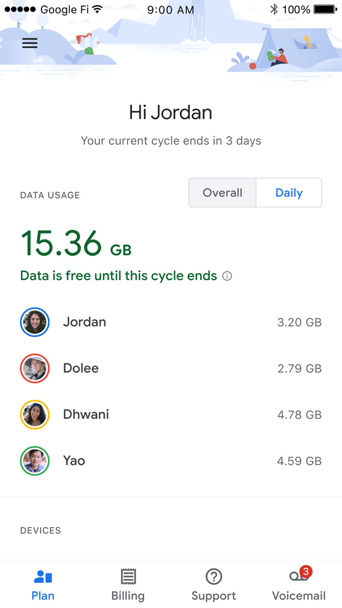The width and height of the screenshot is (342, 608).
Task: Tap the 15.36 GB total usage
Action: point(76,243)
